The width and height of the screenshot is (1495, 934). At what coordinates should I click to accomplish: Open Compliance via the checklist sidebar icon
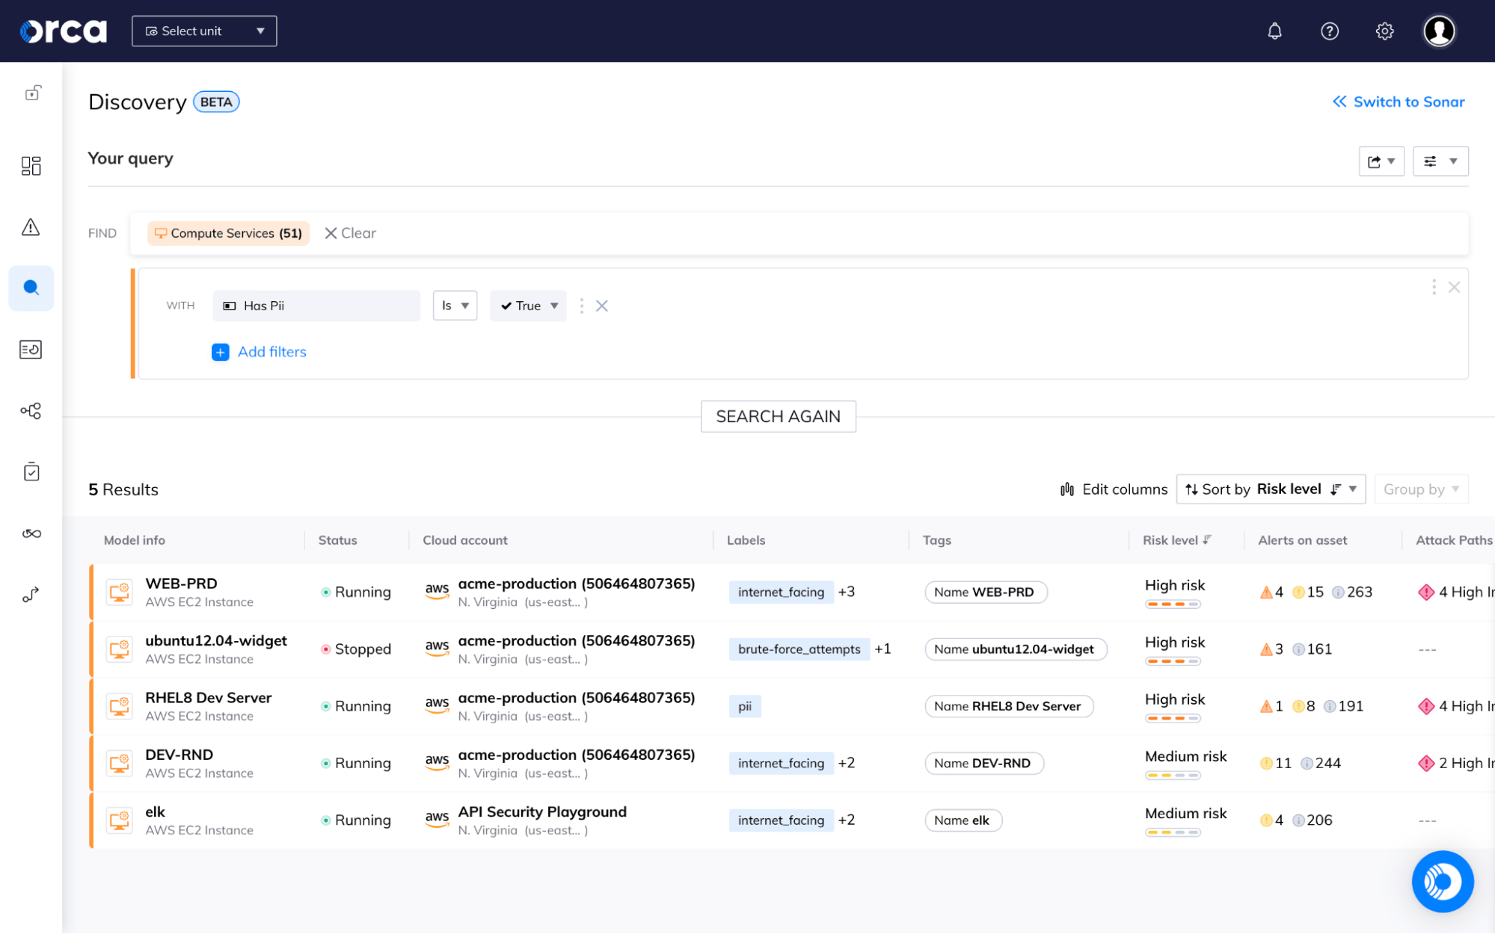31,471
